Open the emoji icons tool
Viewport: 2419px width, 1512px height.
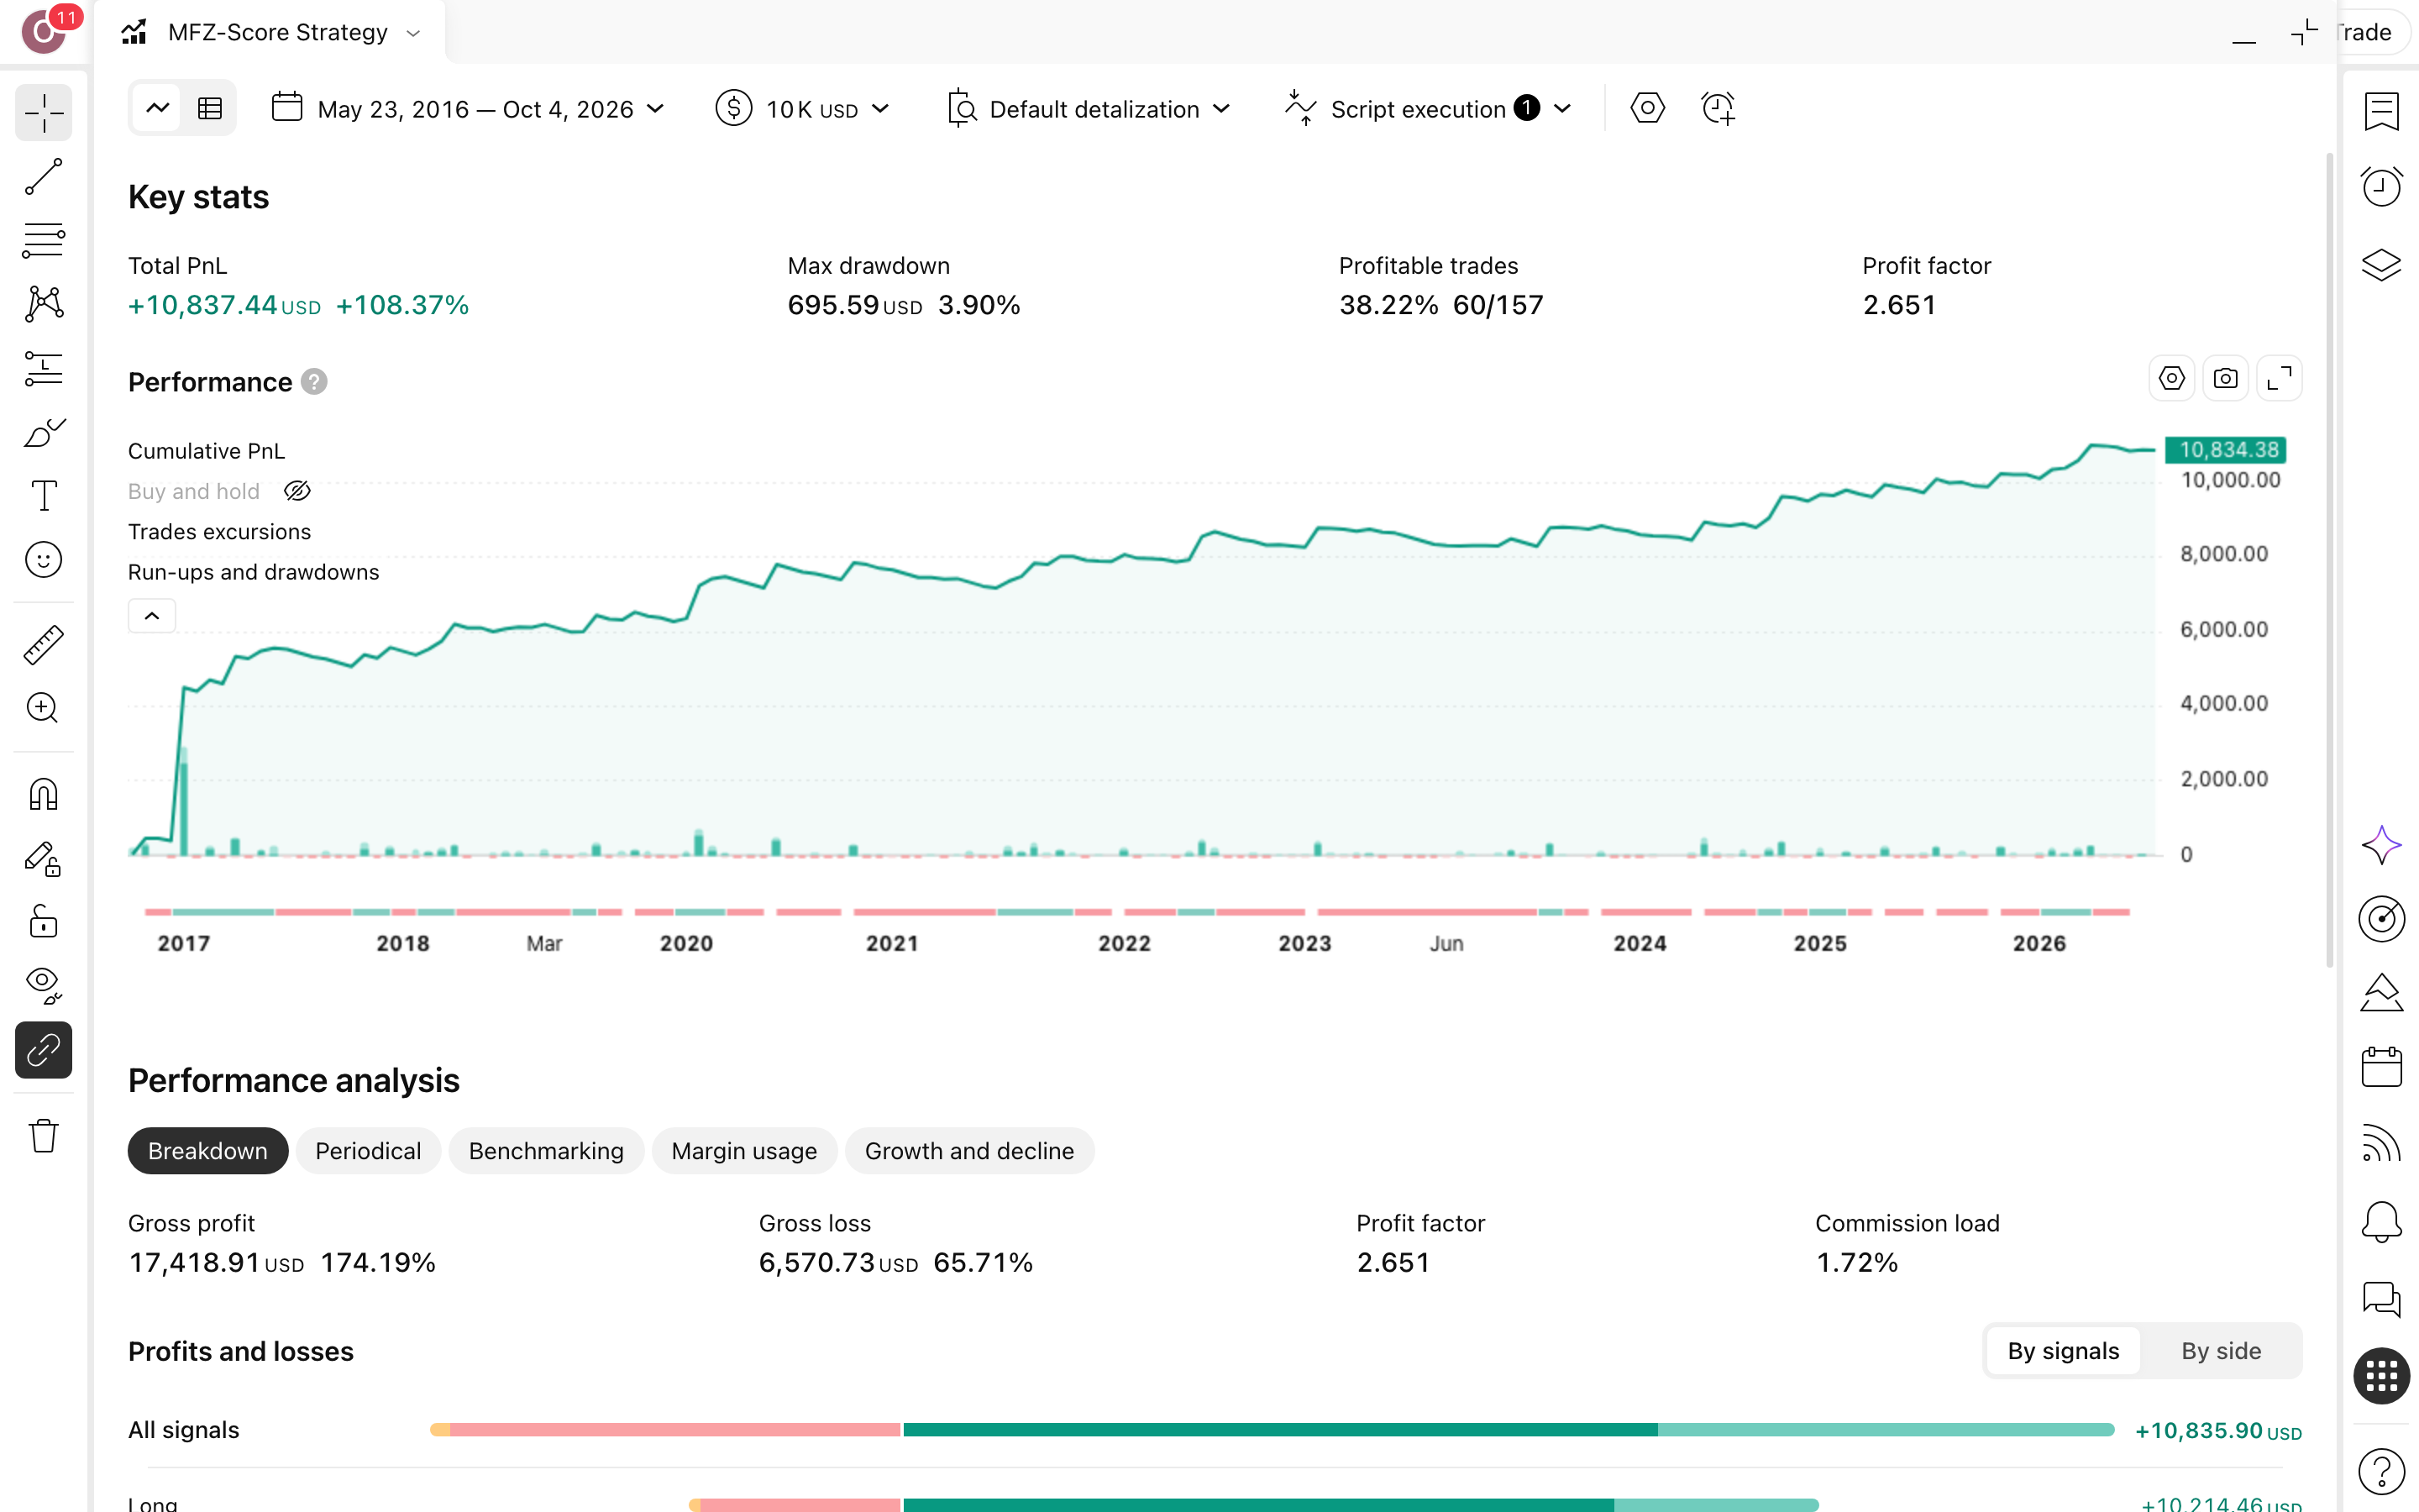click(x=44, y=560)
